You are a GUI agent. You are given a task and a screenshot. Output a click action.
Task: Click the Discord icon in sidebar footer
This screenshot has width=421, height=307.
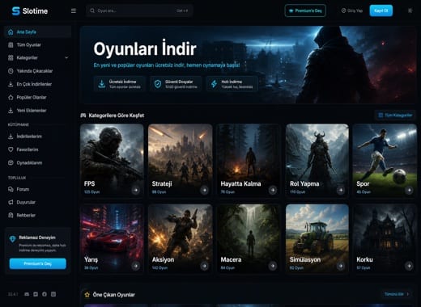(x=27, y=294)
